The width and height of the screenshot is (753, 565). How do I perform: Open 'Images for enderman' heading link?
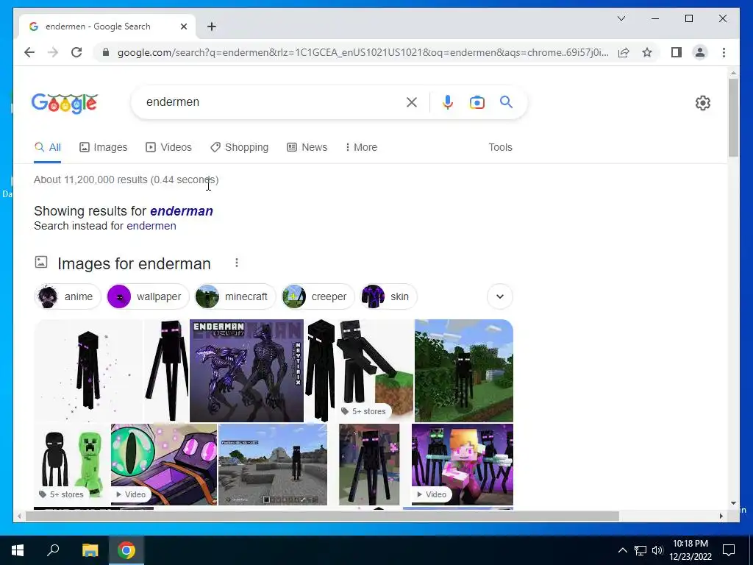click(x=134, y=264)
